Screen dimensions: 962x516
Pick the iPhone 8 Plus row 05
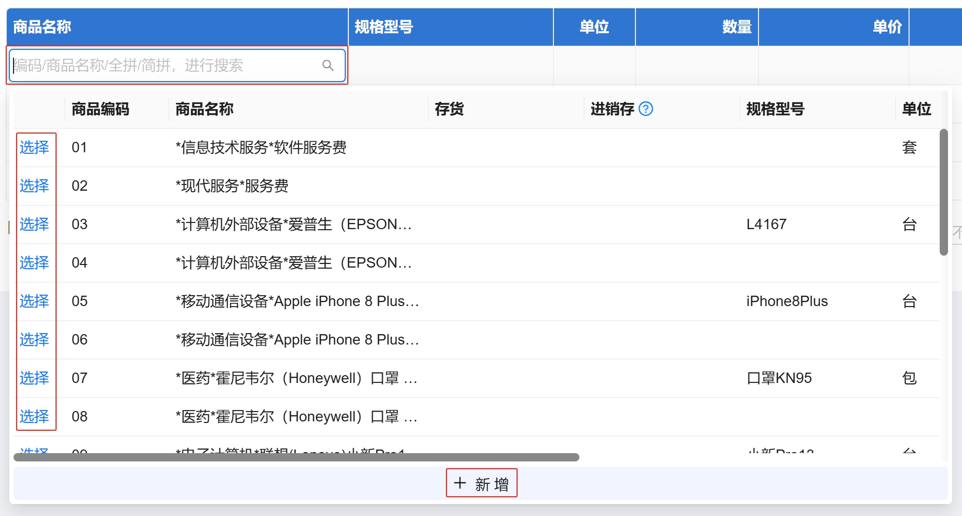coord(34,301)
